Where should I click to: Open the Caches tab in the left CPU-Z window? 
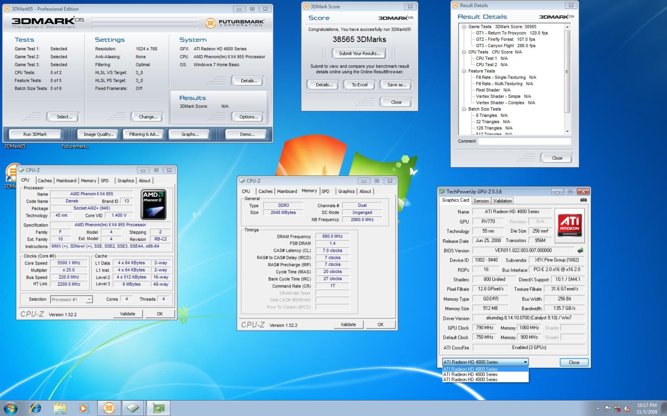click(45, 181)
